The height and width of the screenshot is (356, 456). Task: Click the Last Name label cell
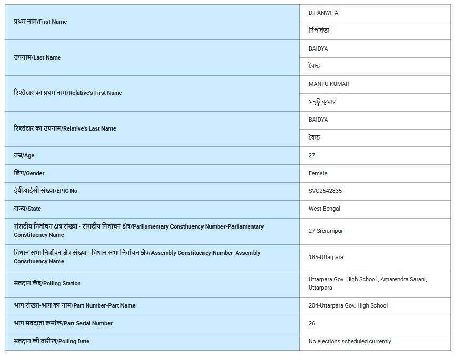point(37,57)
